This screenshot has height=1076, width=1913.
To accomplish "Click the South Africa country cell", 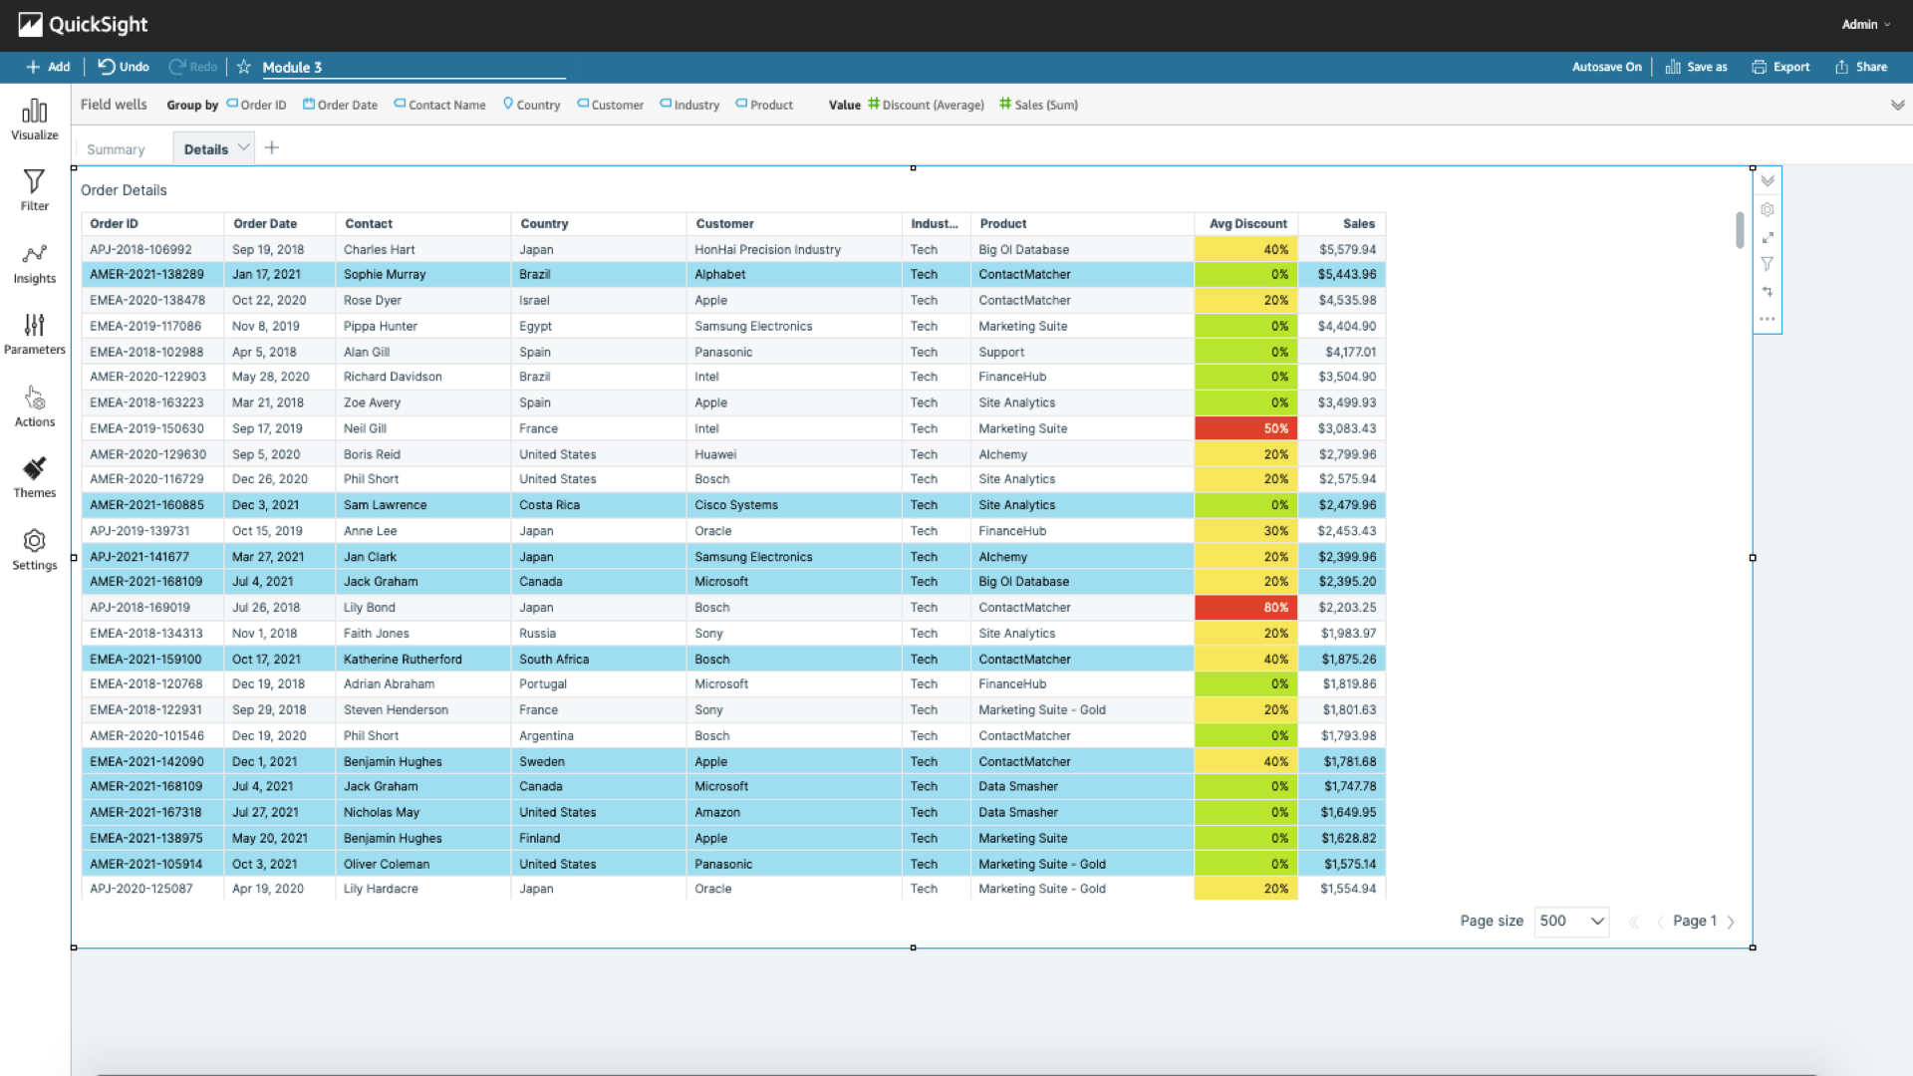I will tap(599, 660).
